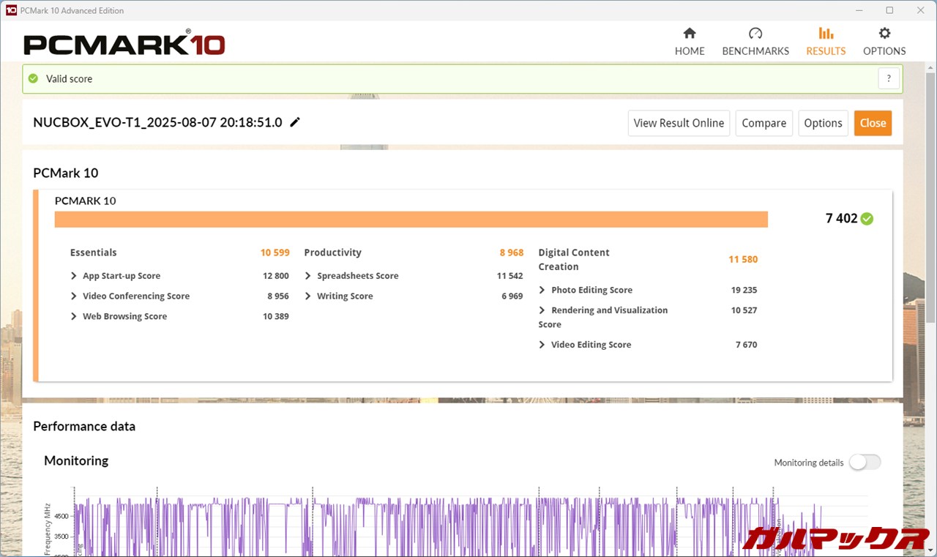Click the pencil icon to rename result
937x557 pixels.
point(295,122)
